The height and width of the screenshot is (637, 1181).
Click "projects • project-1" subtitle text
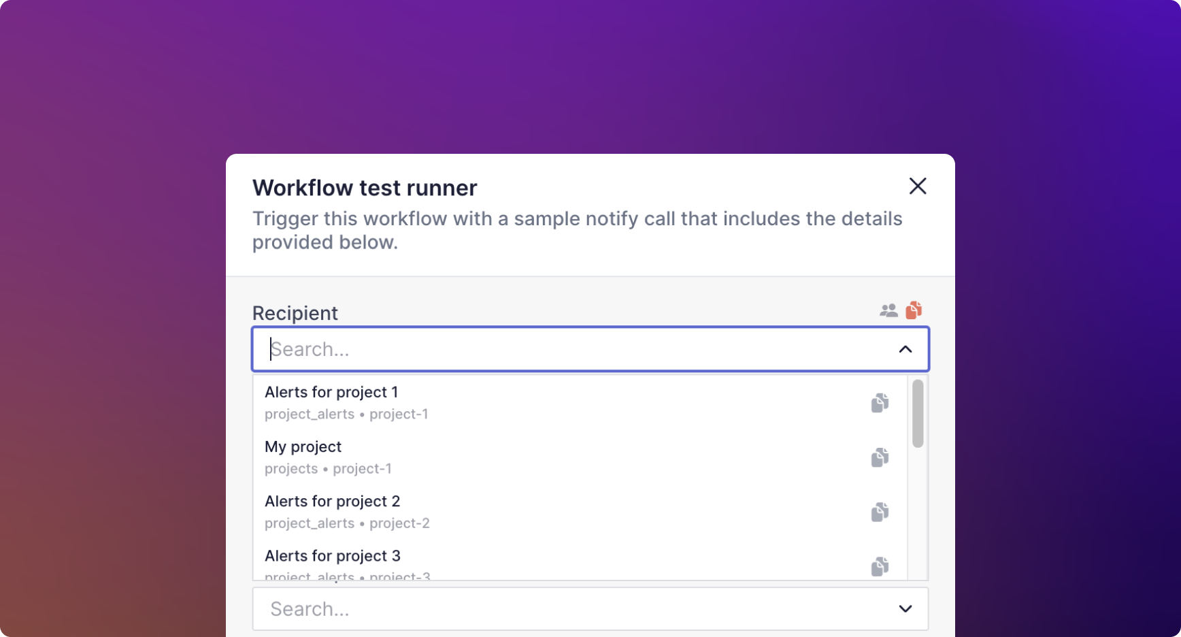[328, 469]
